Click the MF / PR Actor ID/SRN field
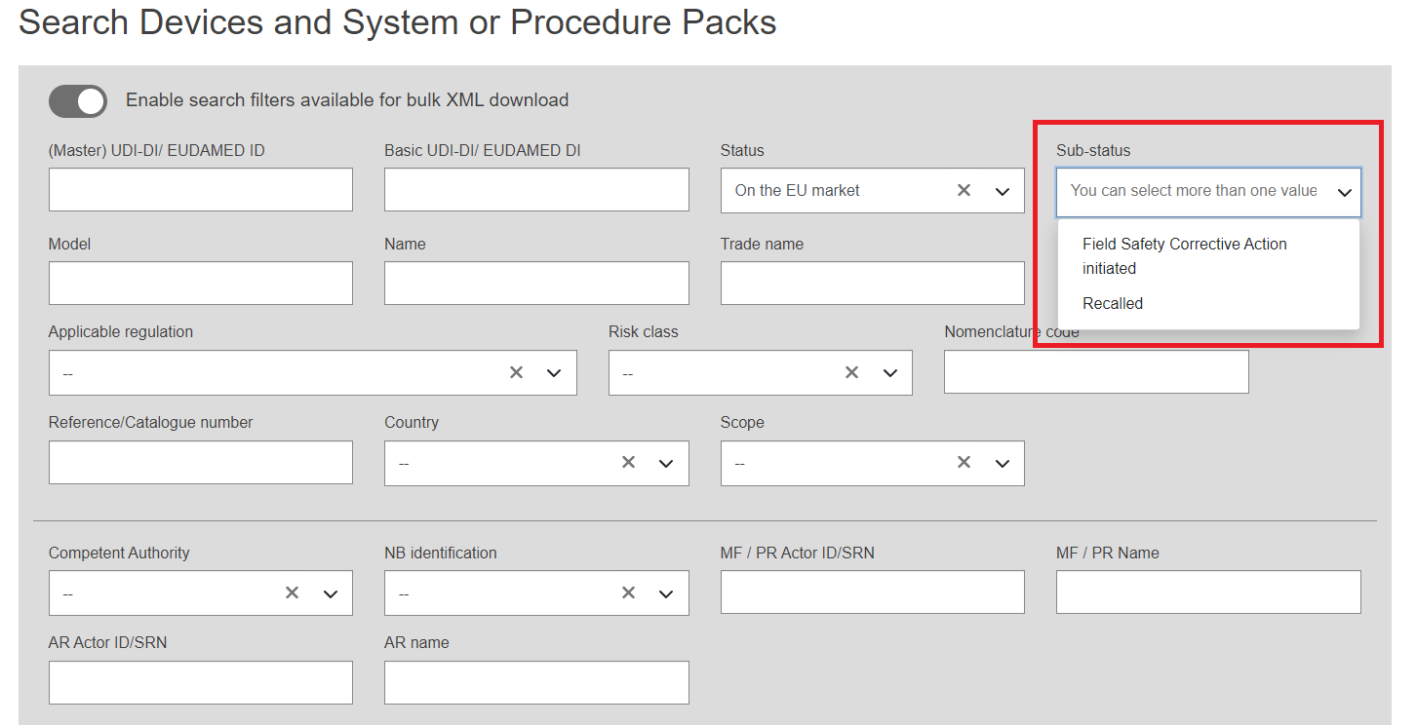1417x725 pixels. 873,592
